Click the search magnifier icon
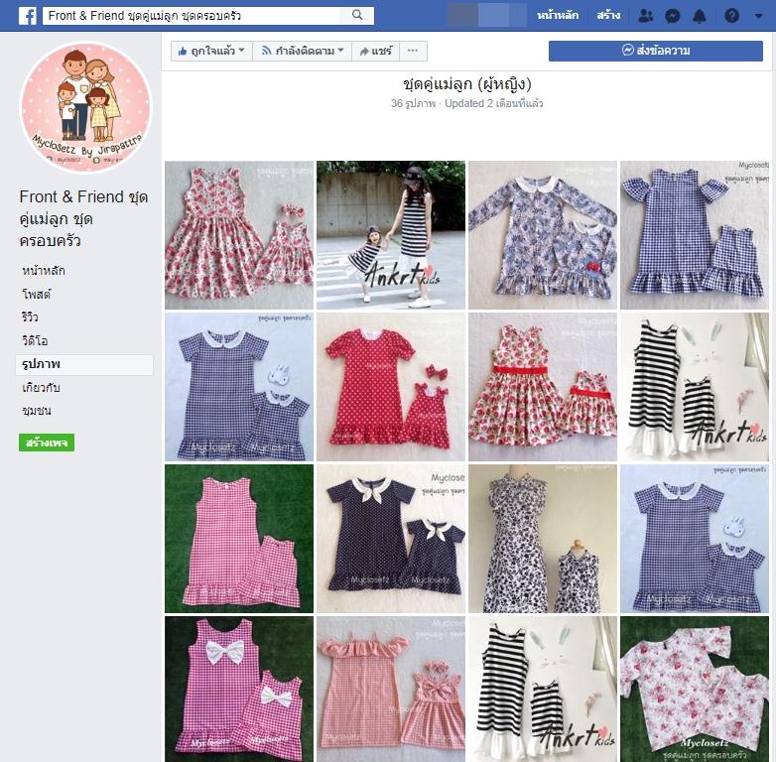 click(x=356, y=16)
